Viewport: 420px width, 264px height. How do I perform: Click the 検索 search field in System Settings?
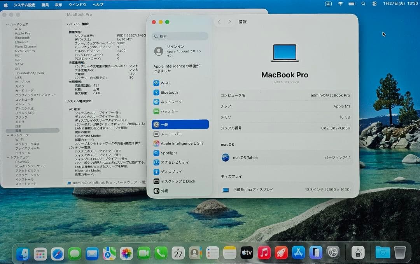click(180, 36)
